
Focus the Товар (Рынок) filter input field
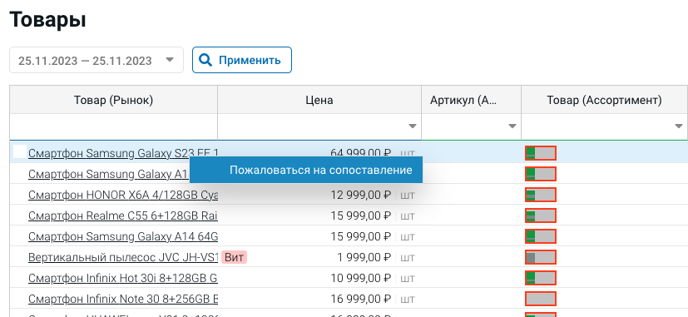click(x=113, y=126)
